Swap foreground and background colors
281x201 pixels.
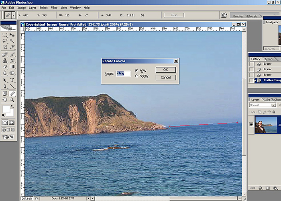(x=12, y=107)
